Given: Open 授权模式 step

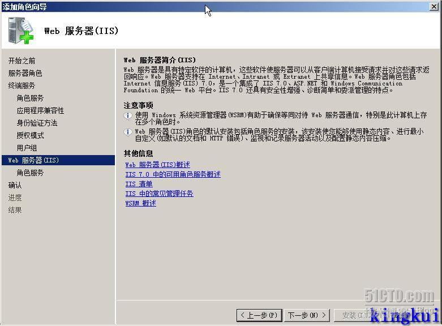Looking at the screenshot, I should [30, 135].
